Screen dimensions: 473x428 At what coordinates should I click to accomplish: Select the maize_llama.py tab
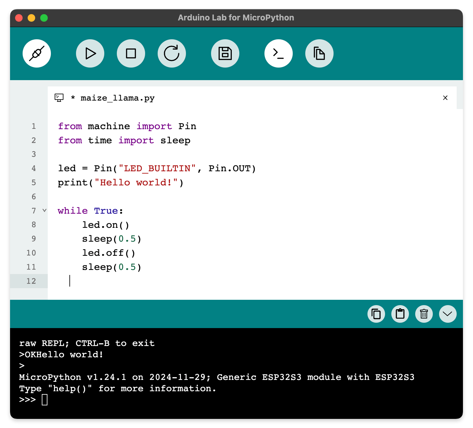point(117,98)
